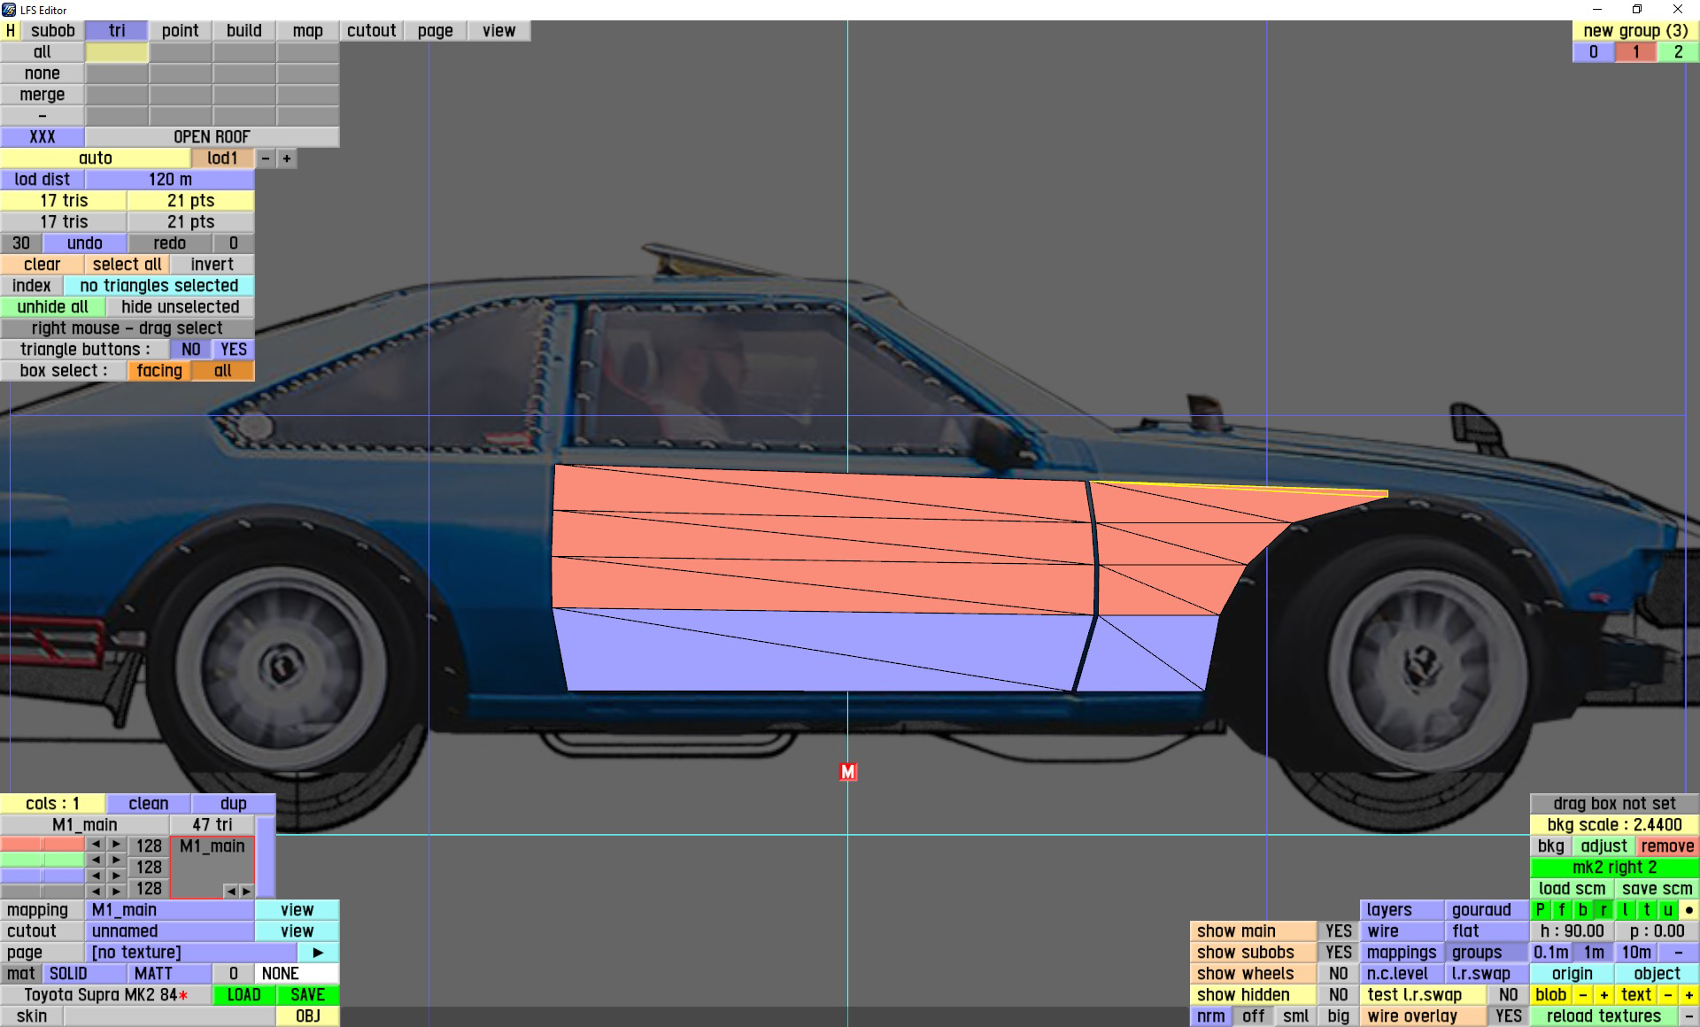Image resolution: width=1700 pixels, height=1027 pixels.
Task: Toggle wire overlay YES setting
Action: (x=1508, y=1016)
